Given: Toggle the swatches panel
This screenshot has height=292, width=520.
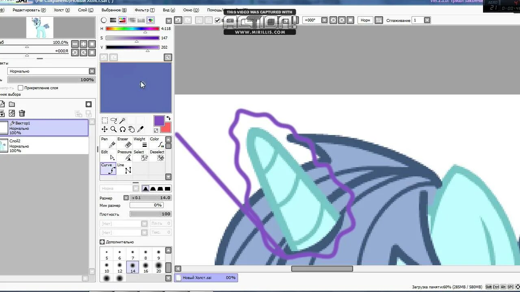Looking at the screenshot, I should click(x=141, y=20).
